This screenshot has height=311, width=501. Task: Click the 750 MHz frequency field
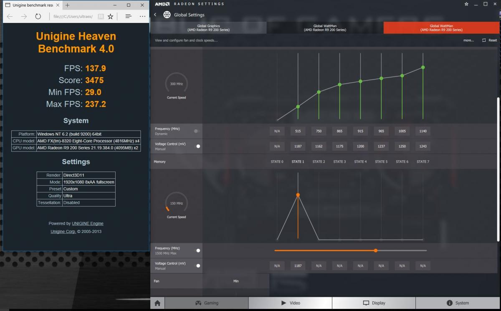coord(319,131)
